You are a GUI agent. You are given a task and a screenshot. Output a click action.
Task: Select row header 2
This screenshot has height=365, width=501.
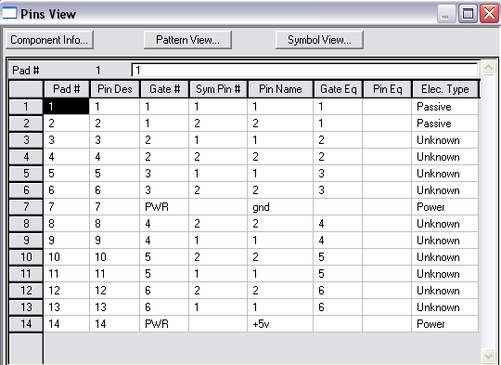click(x=26, y=124)
